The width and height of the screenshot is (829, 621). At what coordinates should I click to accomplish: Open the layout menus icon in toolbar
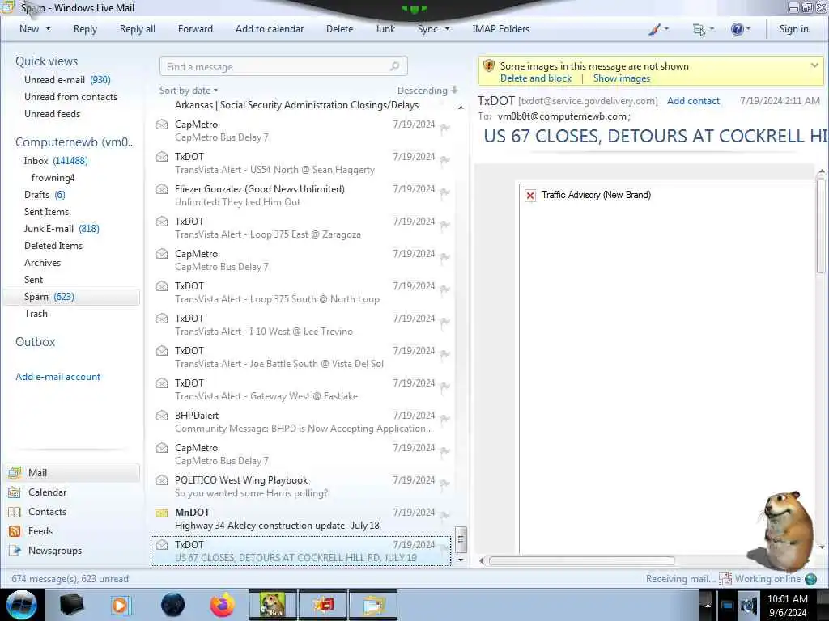pyautogui.click(x=699, y=29)
